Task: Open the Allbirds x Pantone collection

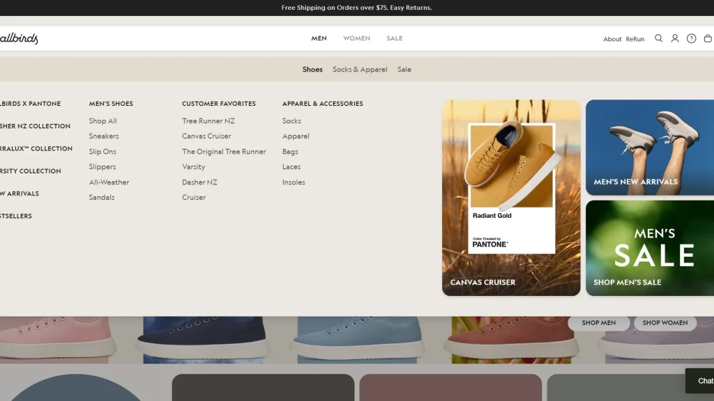Action: coord(30,104)
